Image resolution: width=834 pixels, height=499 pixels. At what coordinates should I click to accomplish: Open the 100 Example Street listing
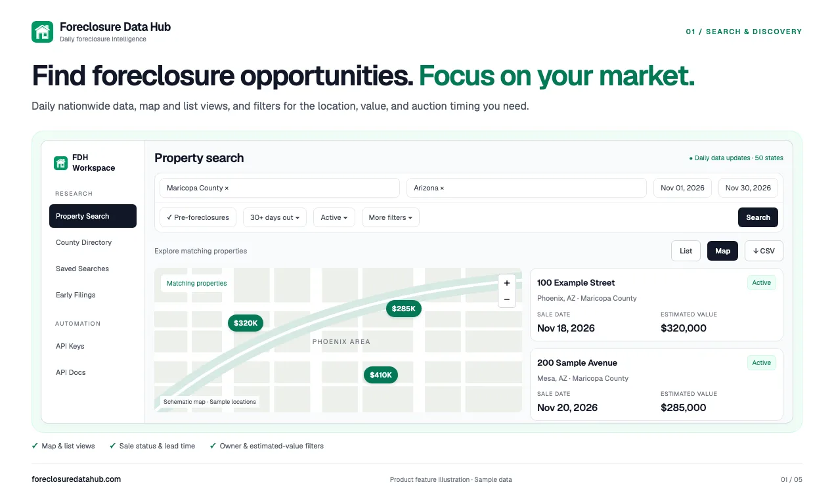point(657,305)
